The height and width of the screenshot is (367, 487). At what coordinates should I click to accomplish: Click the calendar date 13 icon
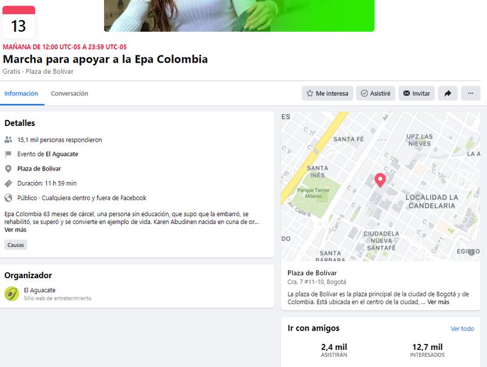[x=19, y=22]
